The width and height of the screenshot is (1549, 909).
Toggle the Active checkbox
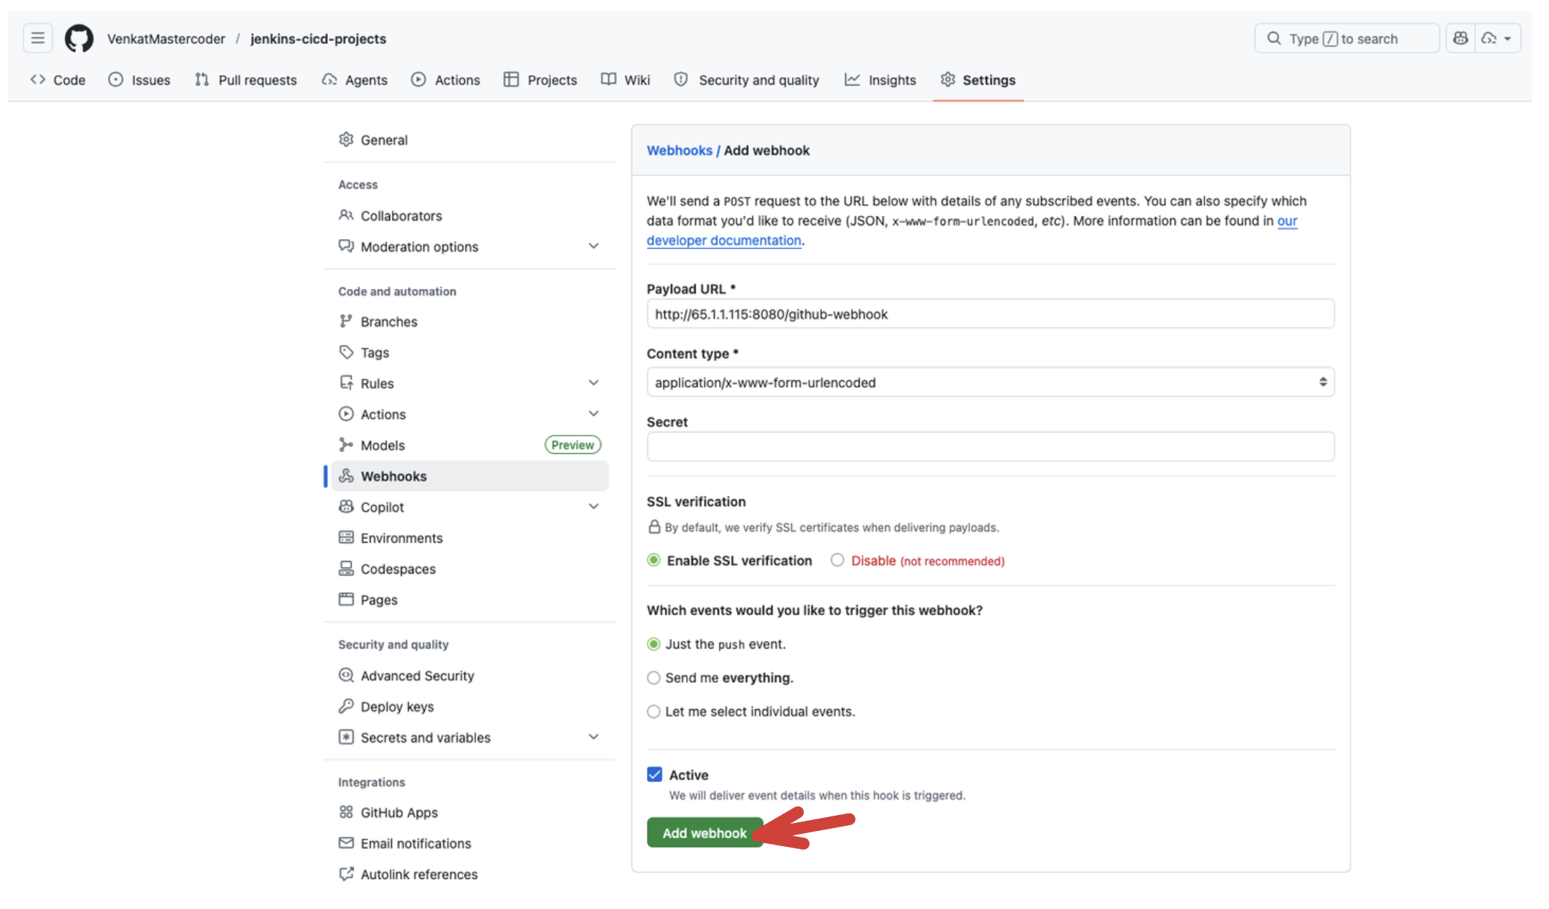pyautogui.click(x=655, y=774)
